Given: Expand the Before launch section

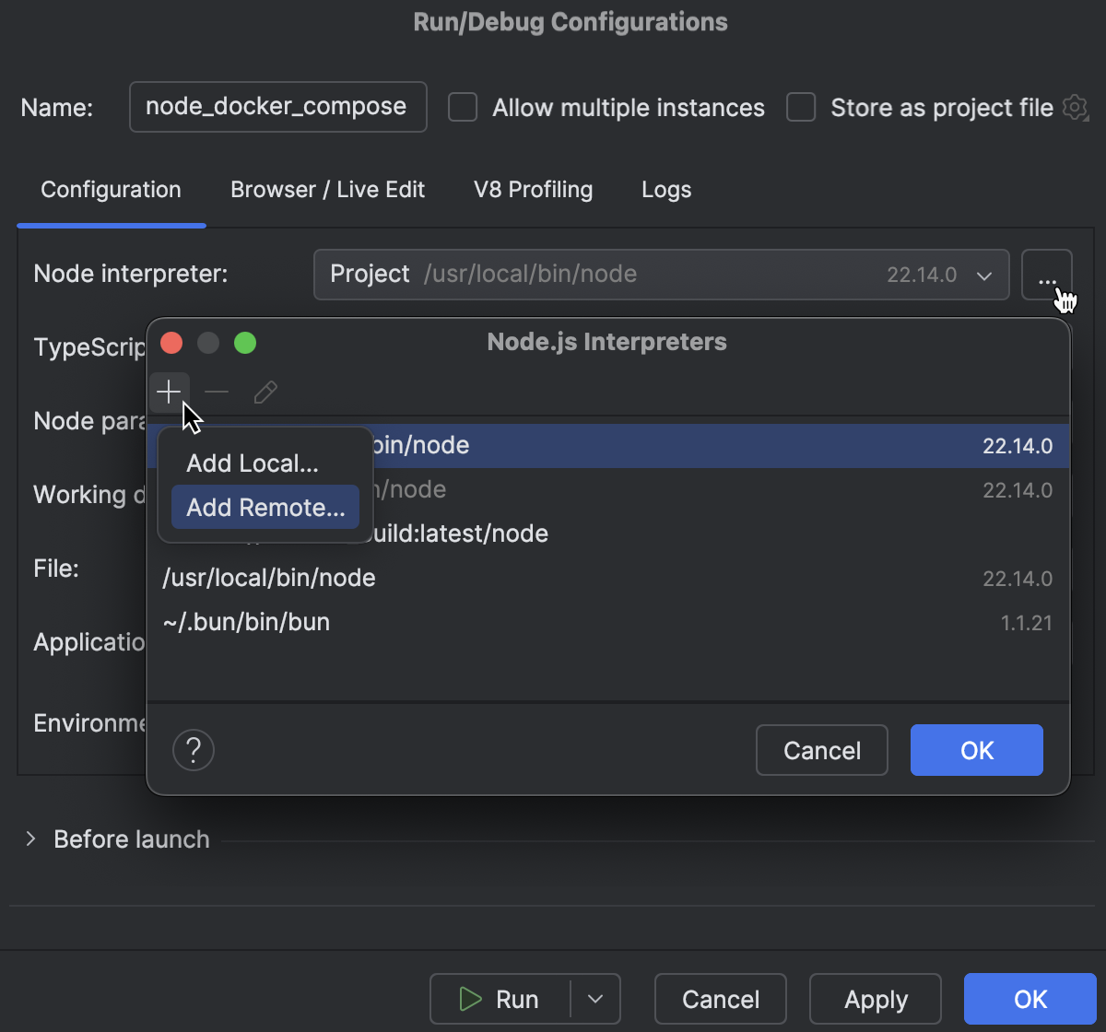Looking at the screenshot, I should tap(30, 838).
